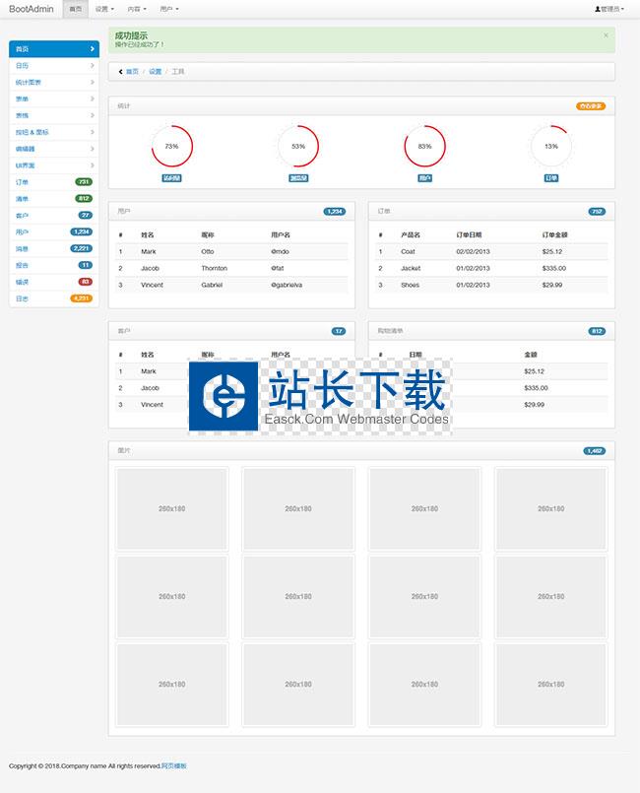Open the 内容 dropdown in top navbar
This screenshot has width=640, height=793.
point(137,9)
